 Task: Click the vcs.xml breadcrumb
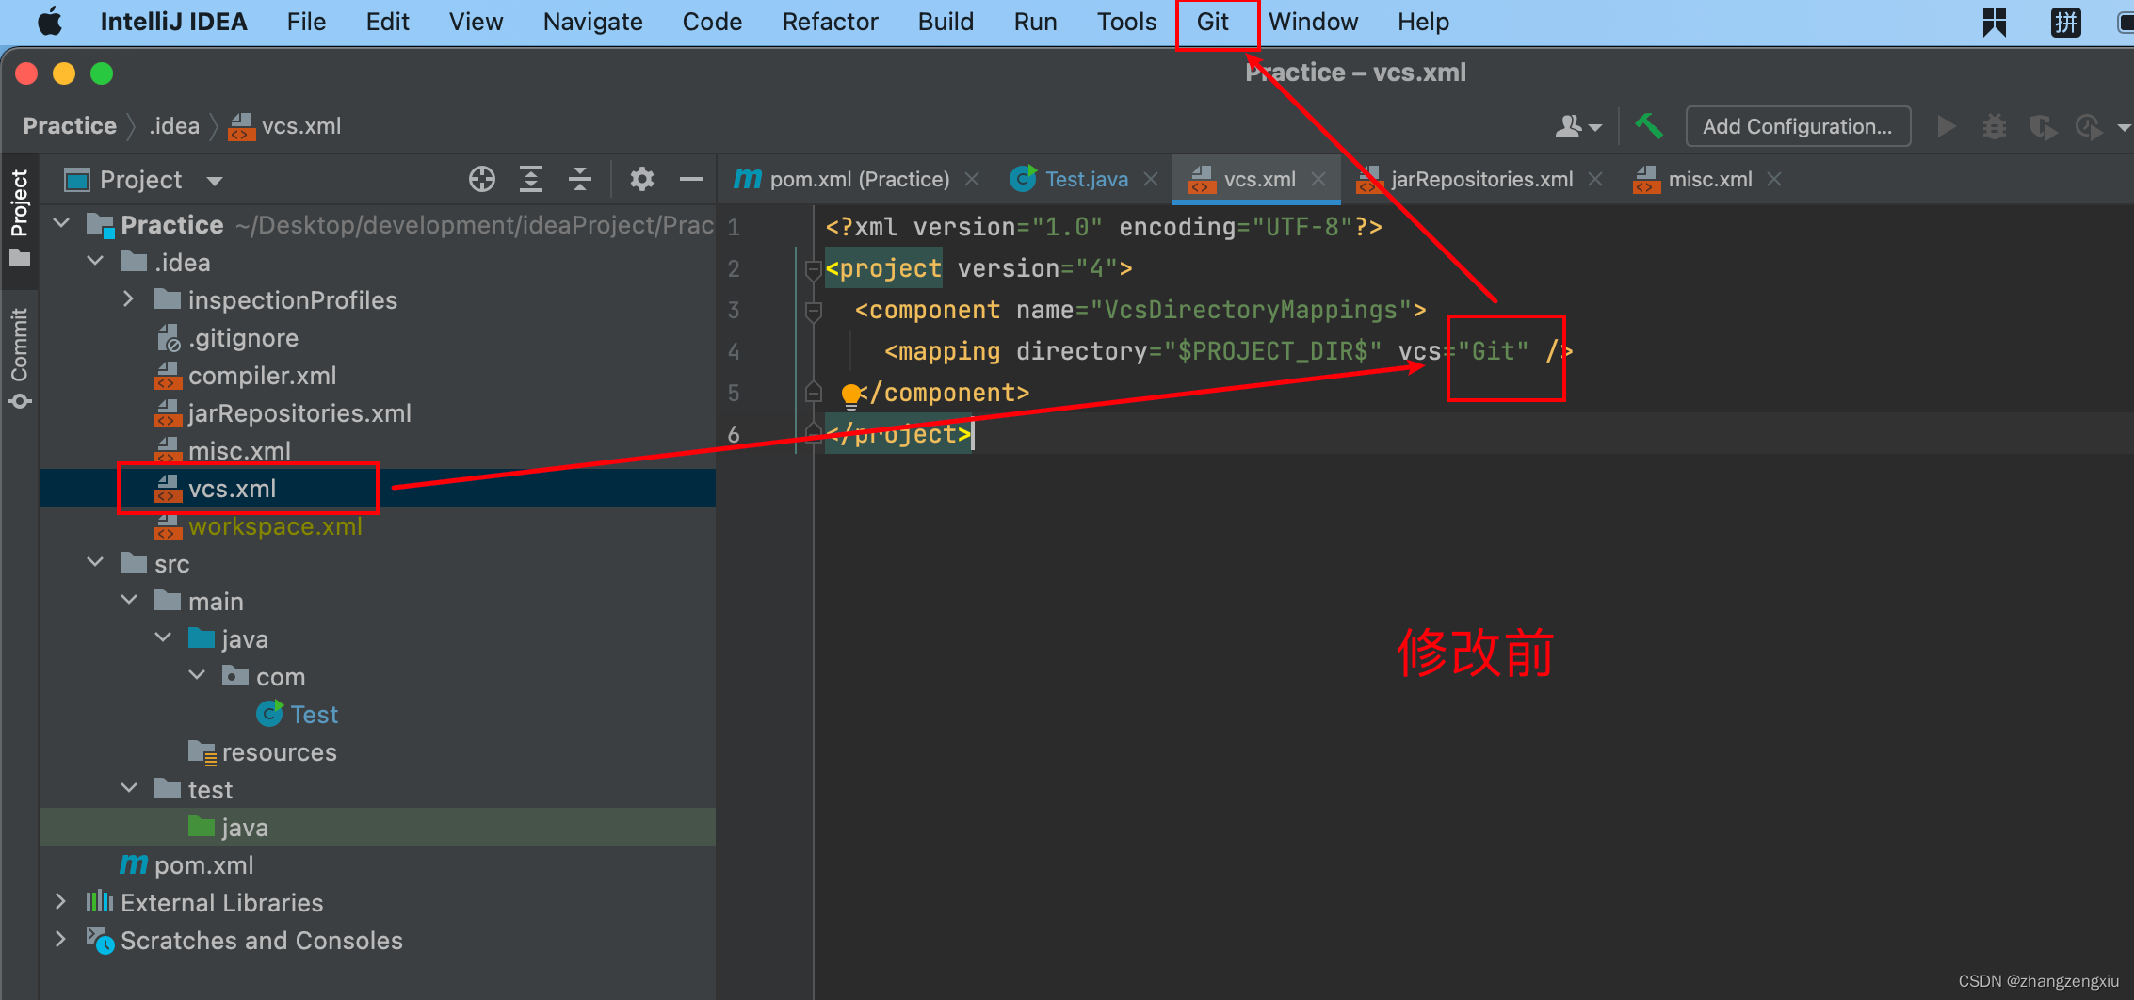pyautogui.click(x=285, y=126)
